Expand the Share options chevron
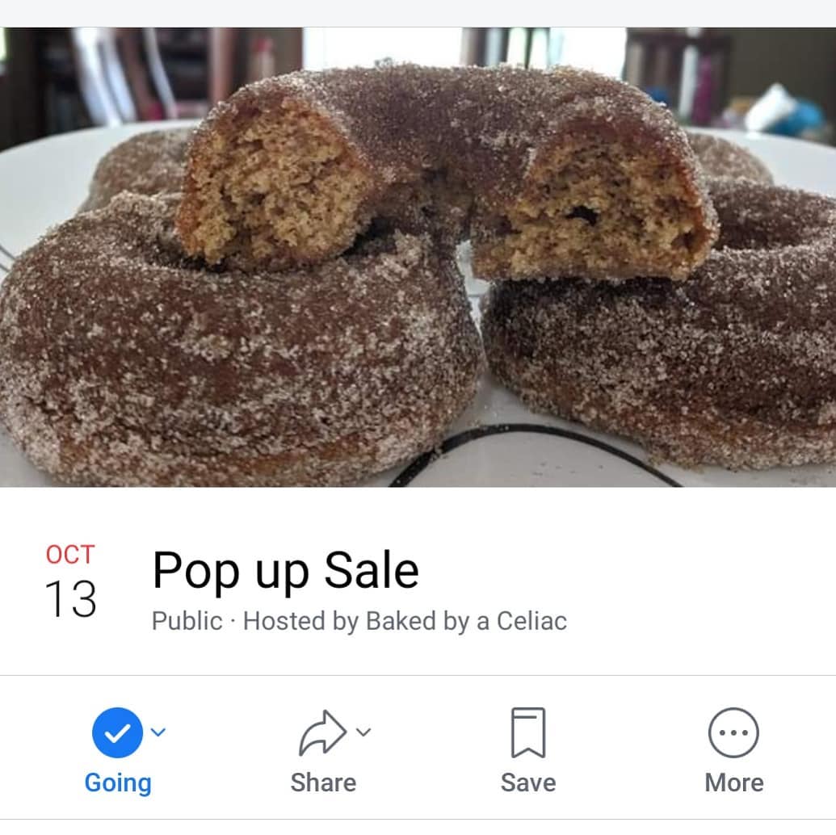The height and width of the screenshot is (835, 836). pos(363,732)
